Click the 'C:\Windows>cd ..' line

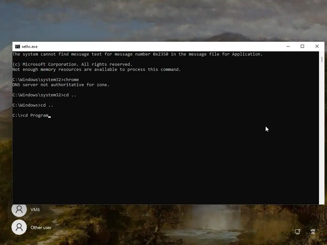coord(33,105)
